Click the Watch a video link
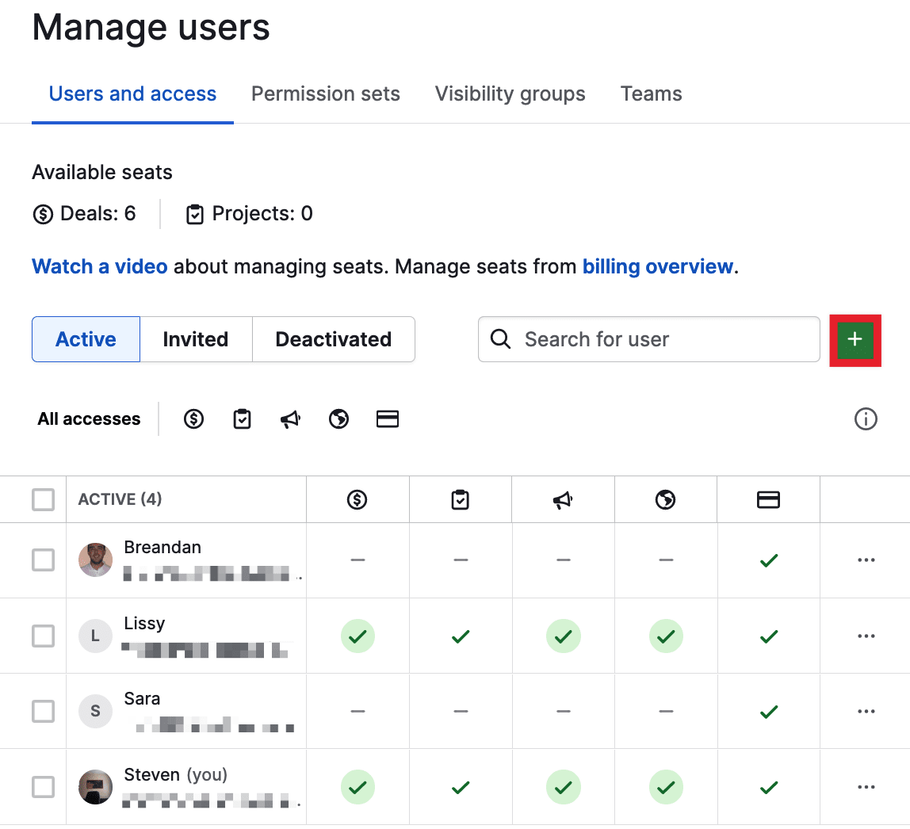 [99, 266]
